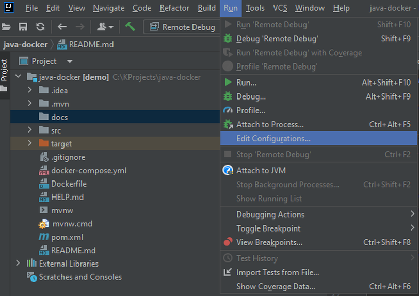
Task: Click the Open folder toolbar icon
Action: tap(6, 27)
